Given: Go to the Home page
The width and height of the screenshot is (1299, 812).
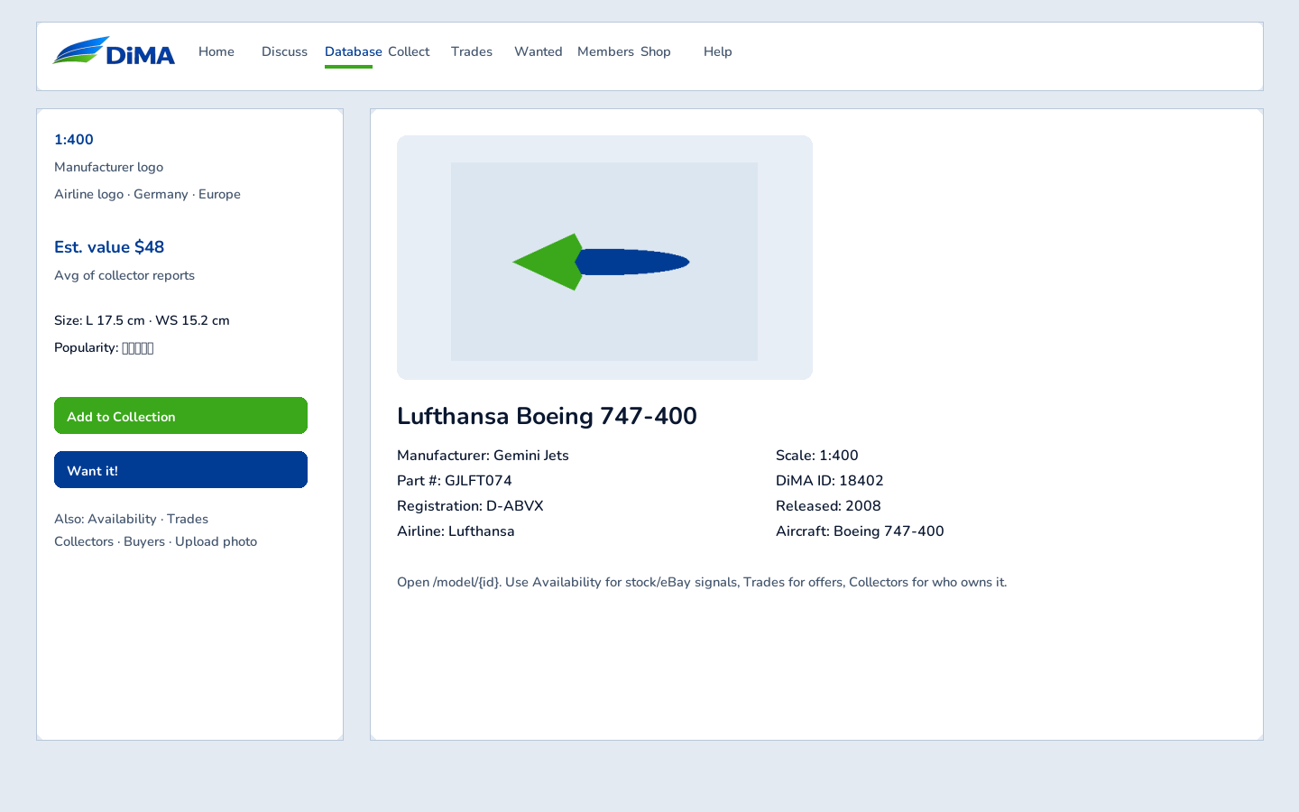Looking at the screenshot, I should (216, 51).
